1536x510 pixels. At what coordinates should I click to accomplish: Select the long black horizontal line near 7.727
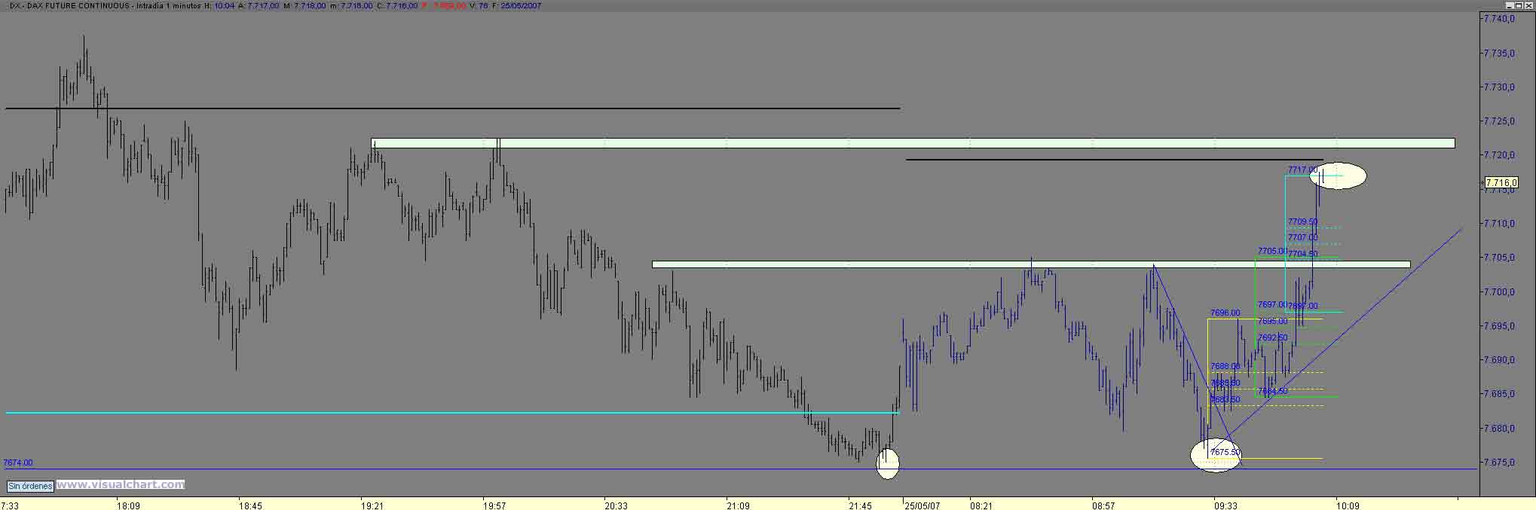click(452, 108)
